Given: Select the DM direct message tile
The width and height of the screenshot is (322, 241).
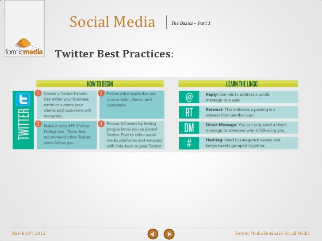Looking at the screenshot, I should tap(189, 128).
